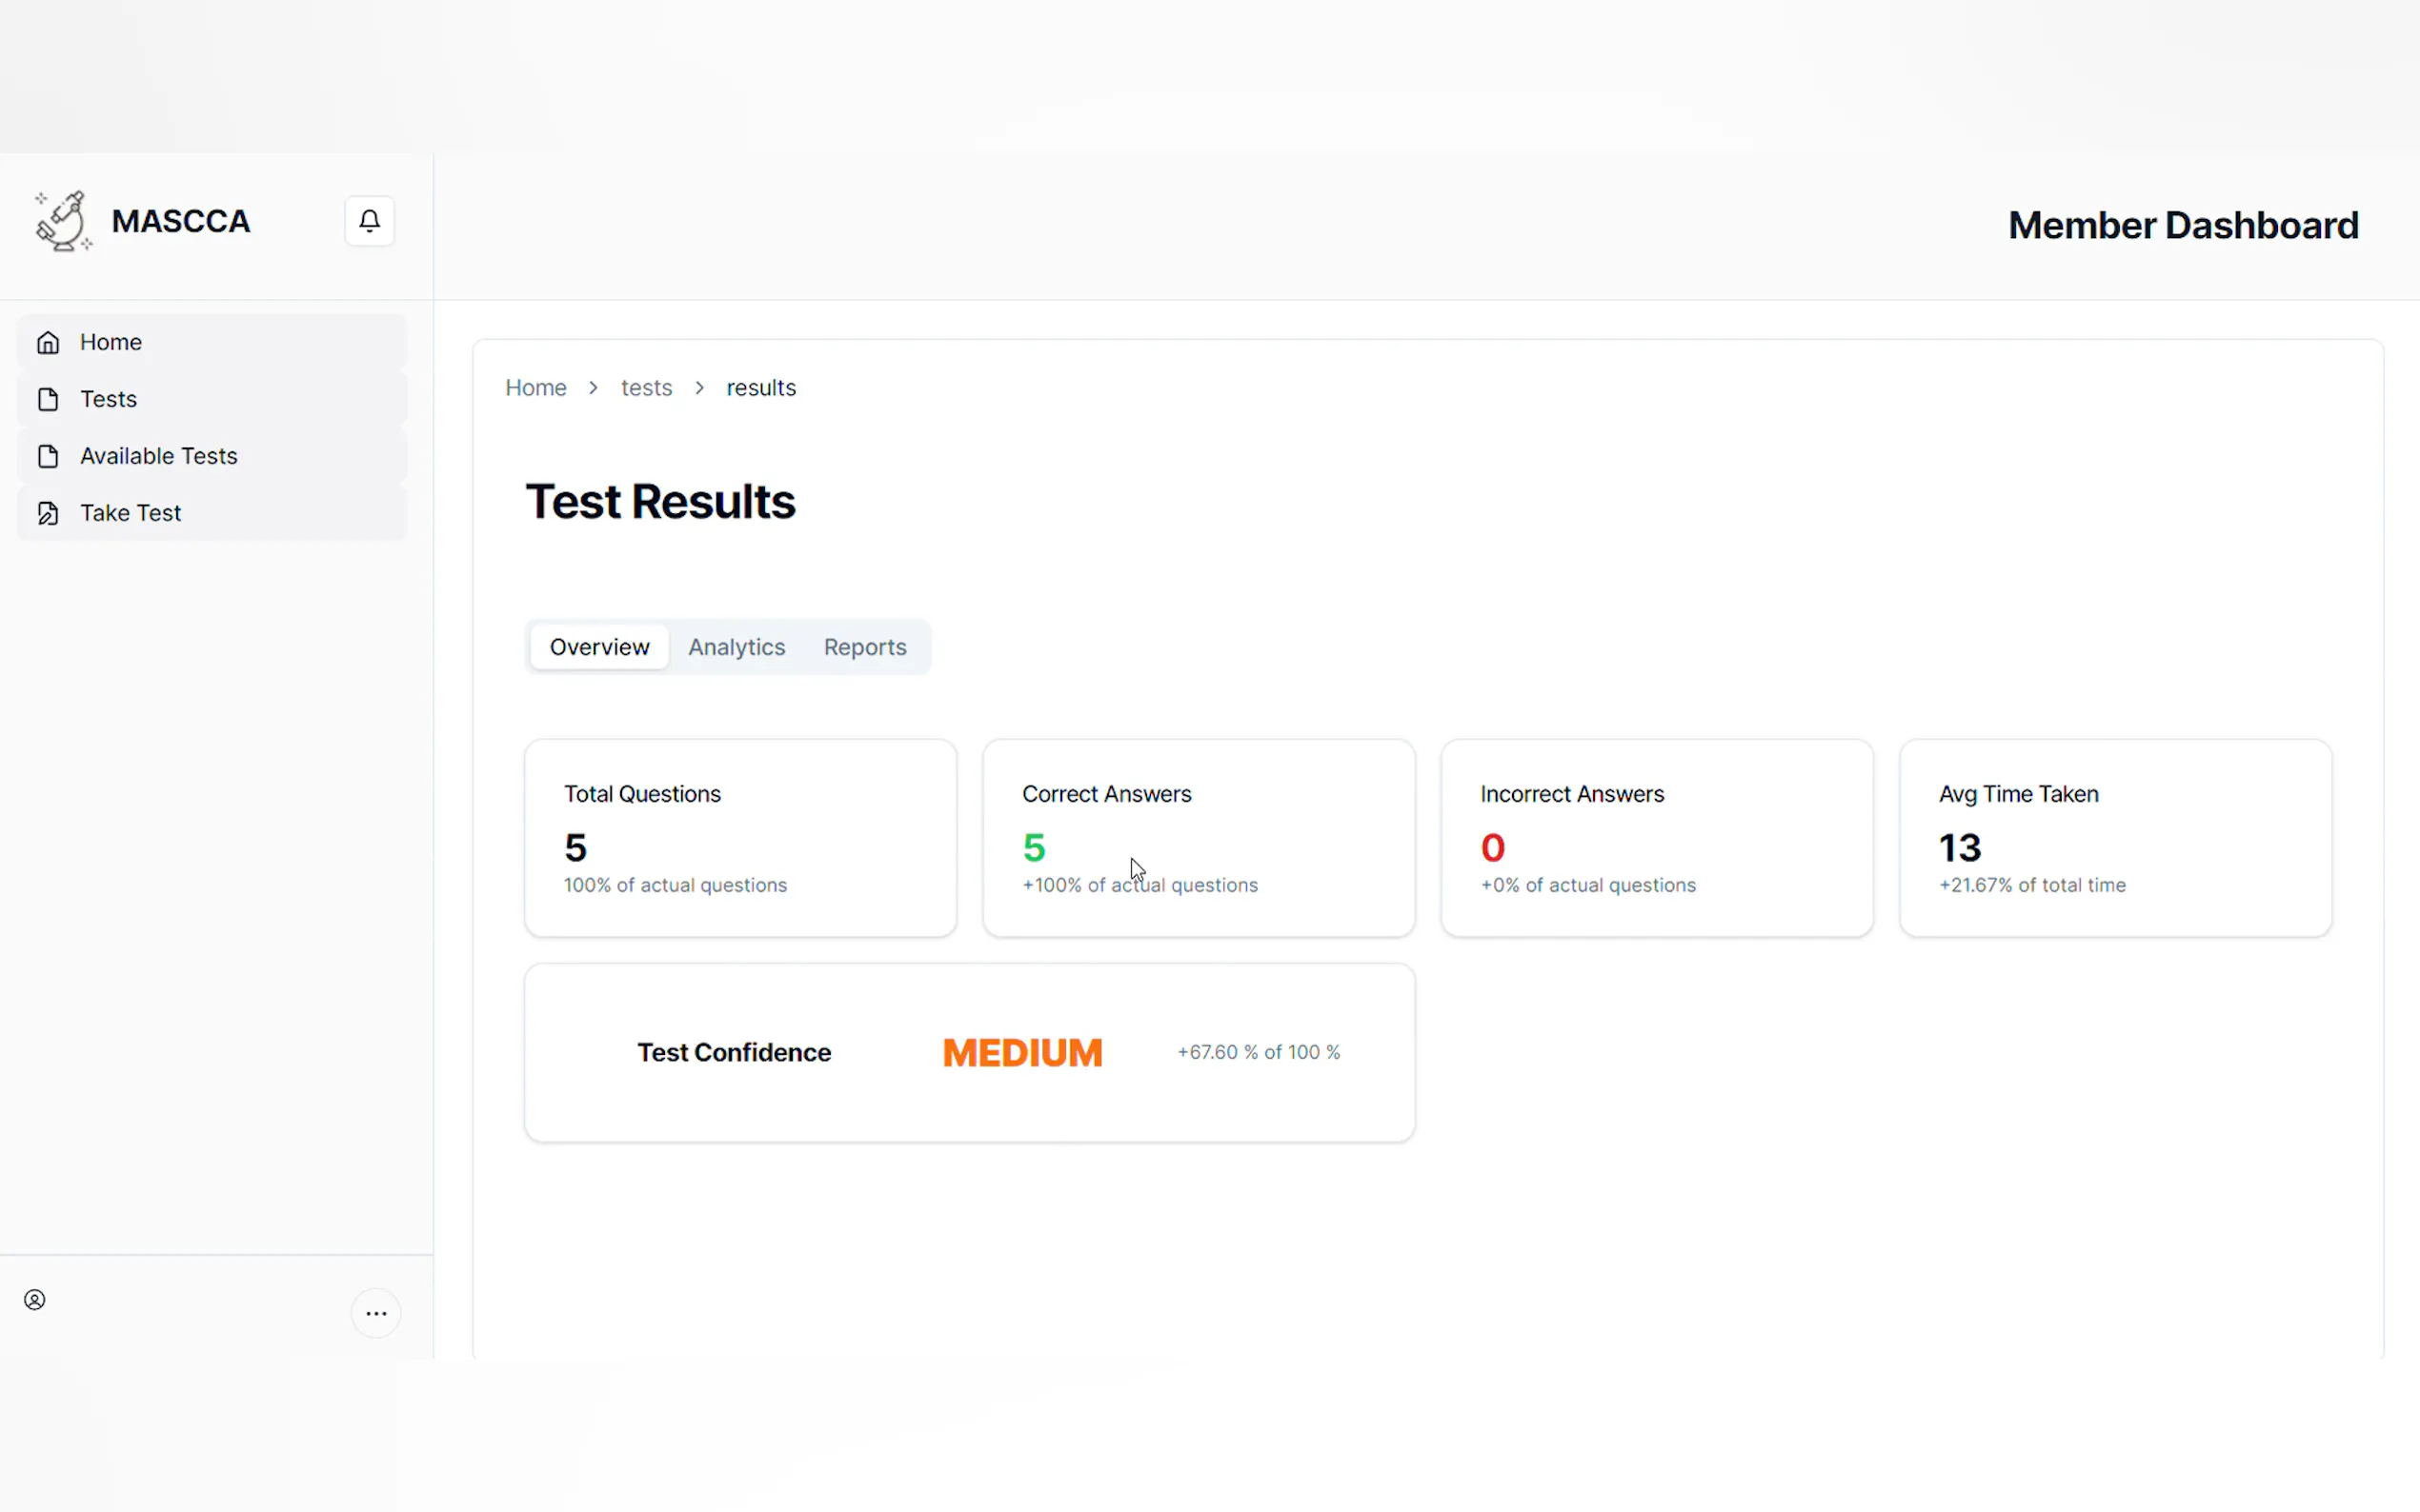Click the Correct Answers card

[1199, 838]
